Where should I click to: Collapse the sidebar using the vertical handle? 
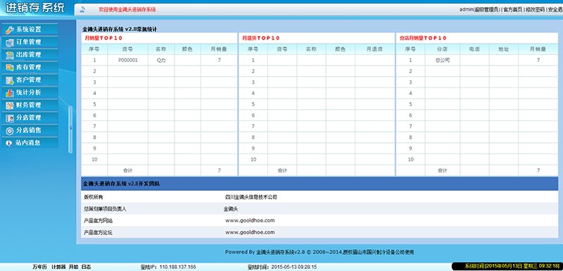70,130
